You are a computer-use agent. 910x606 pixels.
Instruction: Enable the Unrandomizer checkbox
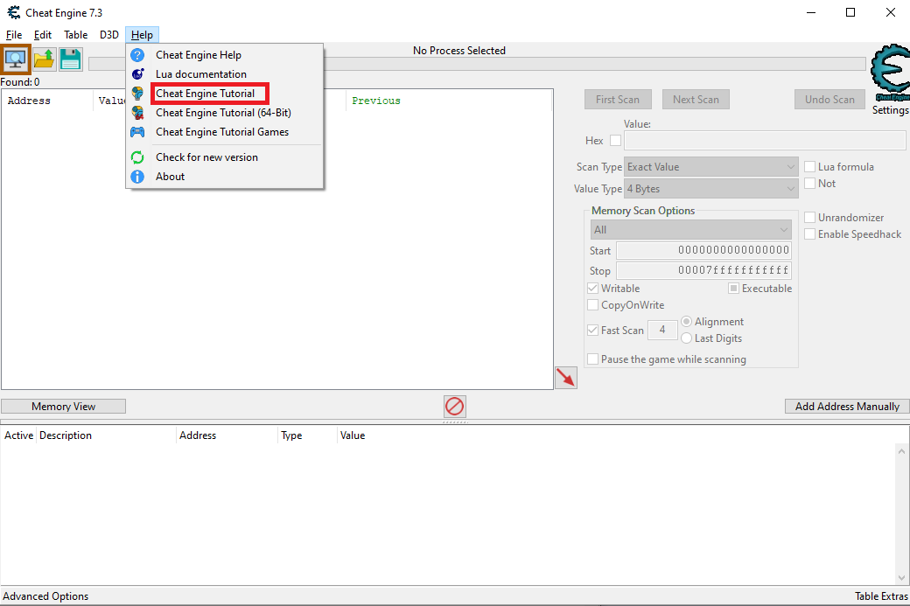pos(809,218)
